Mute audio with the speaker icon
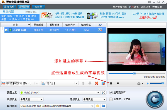This screenshot has height=110, width=167. (x=148, y=84)
